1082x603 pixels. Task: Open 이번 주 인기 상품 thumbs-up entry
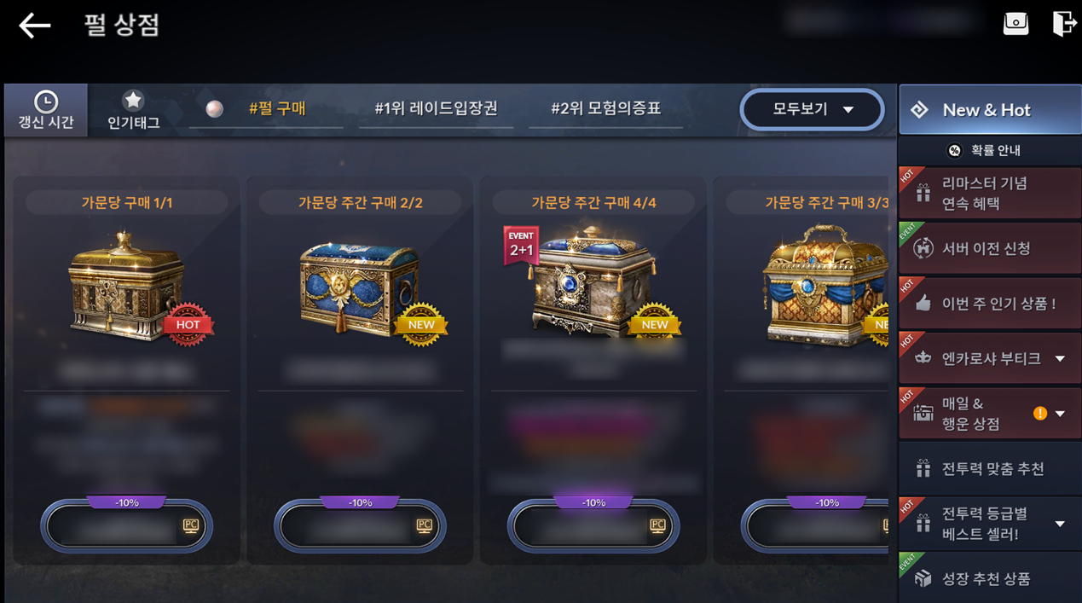click(990, 303)
